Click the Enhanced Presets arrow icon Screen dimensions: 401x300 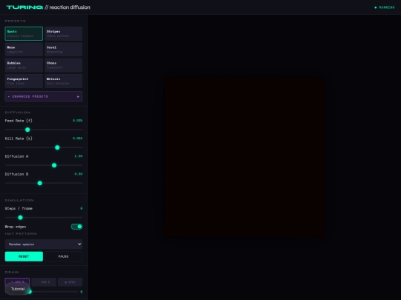(78, 97)
